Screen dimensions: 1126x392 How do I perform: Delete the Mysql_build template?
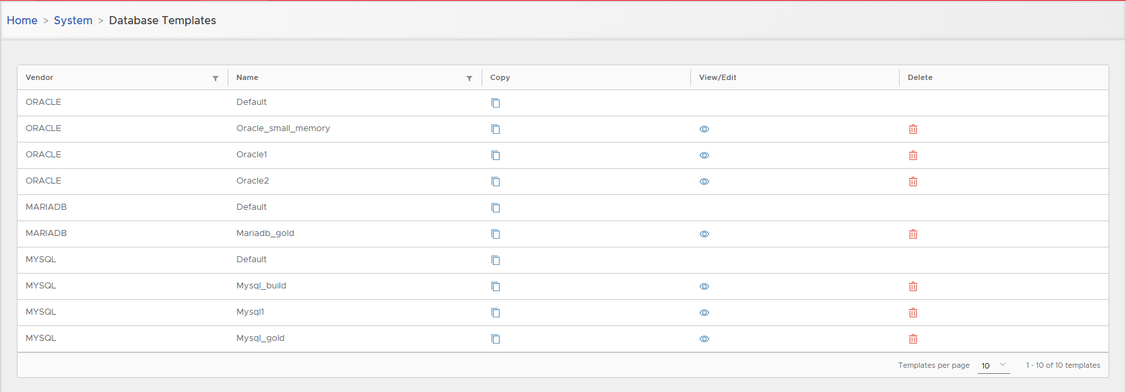913,286
